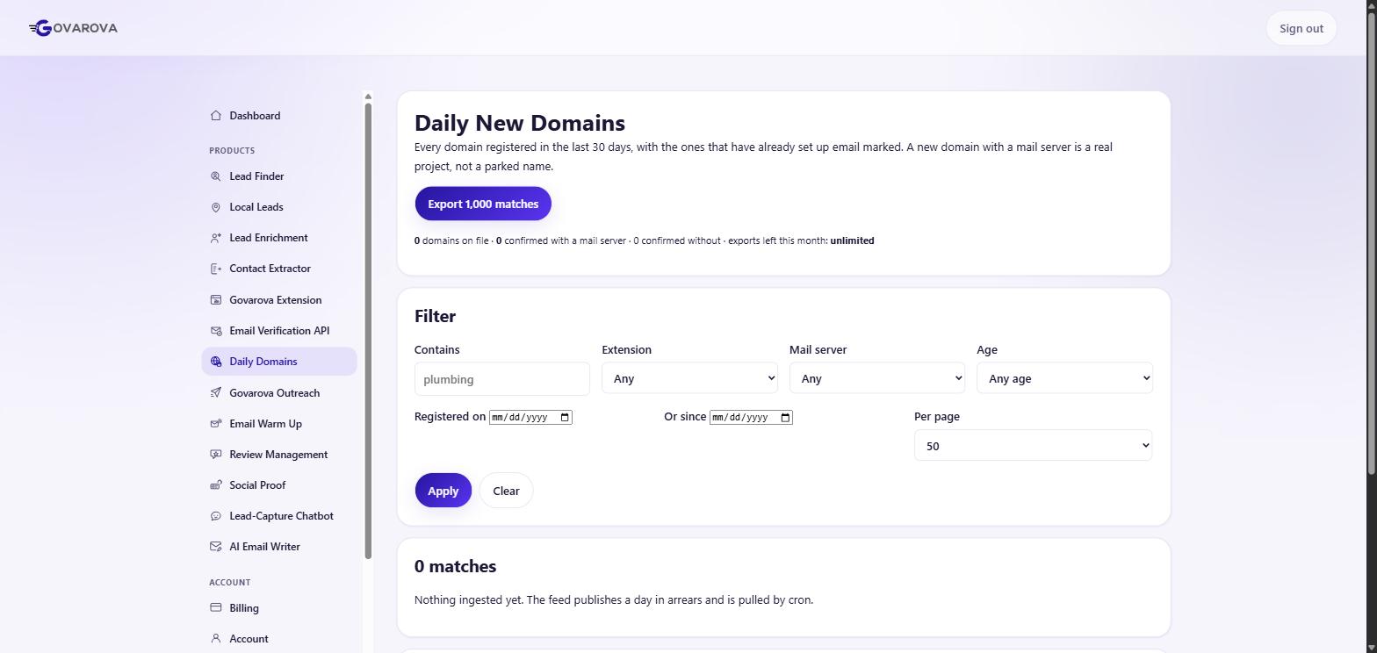Screen dimensions: 1377x653
Task: Click the Sign out button
Action: (x=1301, y=28)
